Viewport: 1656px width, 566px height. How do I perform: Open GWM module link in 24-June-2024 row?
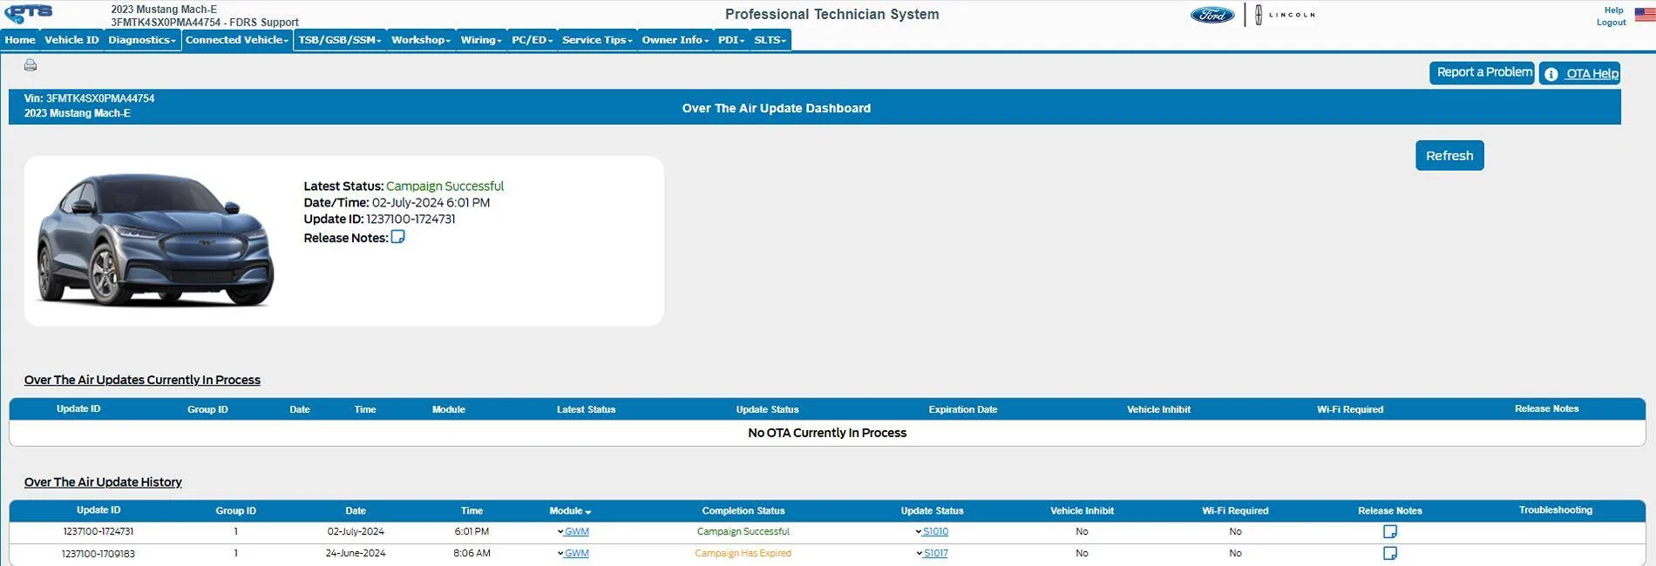(577, 553)
